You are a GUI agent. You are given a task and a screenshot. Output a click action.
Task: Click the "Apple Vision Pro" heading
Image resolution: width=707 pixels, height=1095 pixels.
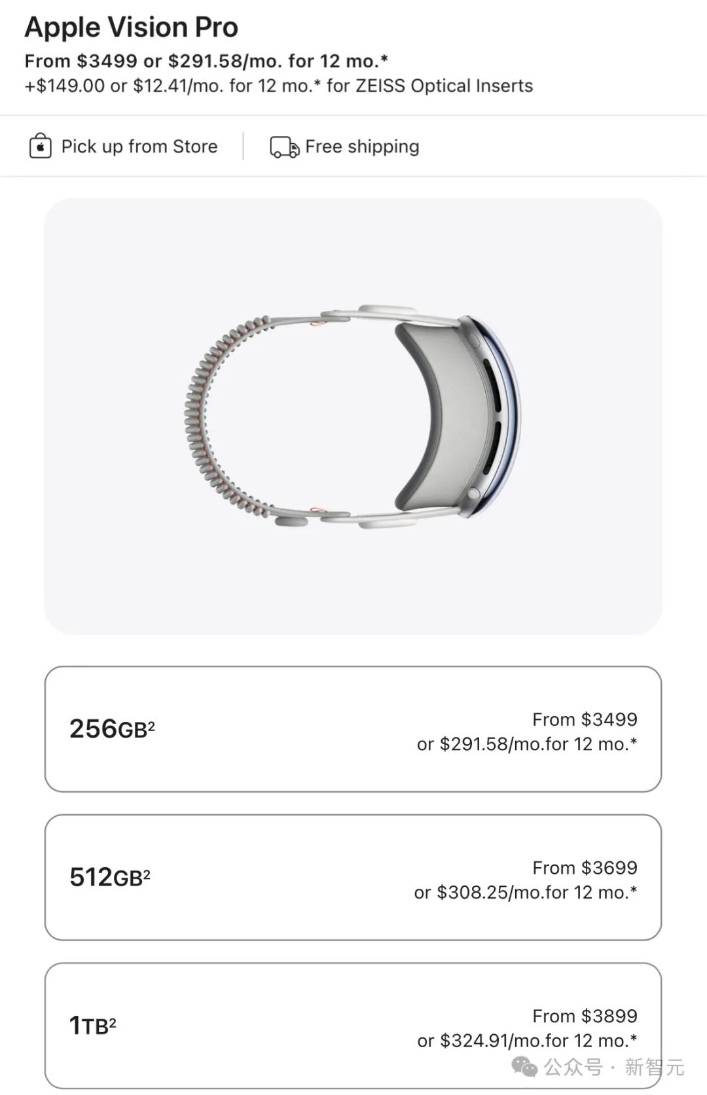(x=132, y=27)
